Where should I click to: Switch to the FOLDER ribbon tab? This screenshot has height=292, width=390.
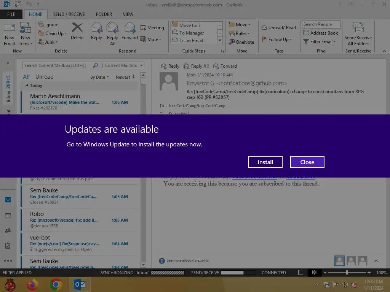pyautogui.click(x=104, y=14)
